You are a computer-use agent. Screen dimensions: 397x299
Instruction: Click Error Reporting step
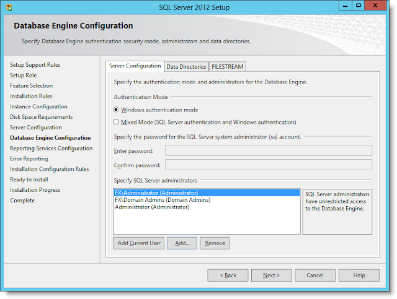pyautogui.click(x=29, y=158)
